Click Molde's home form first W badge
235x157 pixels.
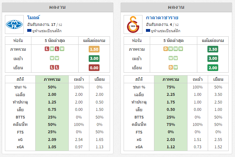tap(52, 58)
